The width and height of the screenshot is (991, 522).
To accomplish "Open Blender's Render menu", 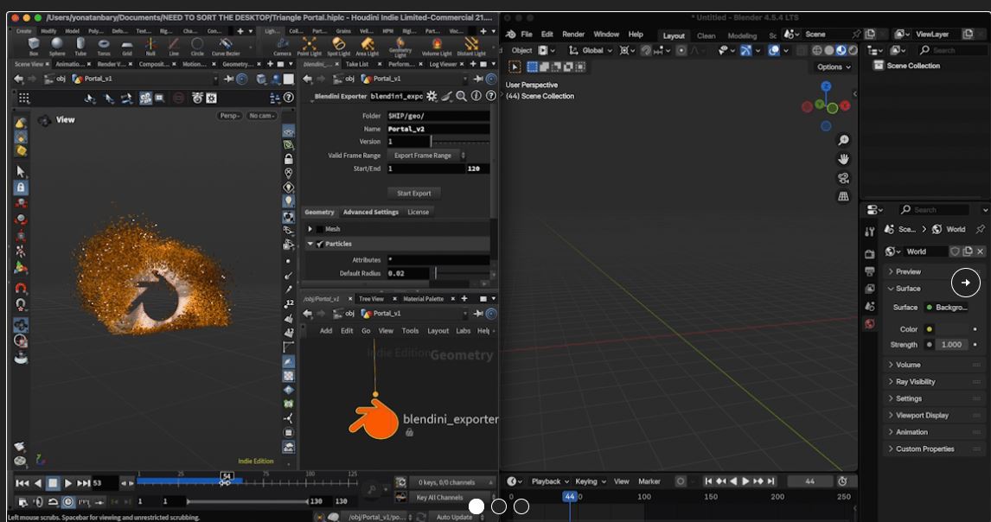I will tap(573, 34).
